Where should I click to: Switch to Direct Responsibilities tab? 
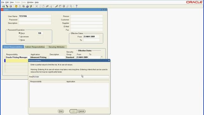click(13, 47)
